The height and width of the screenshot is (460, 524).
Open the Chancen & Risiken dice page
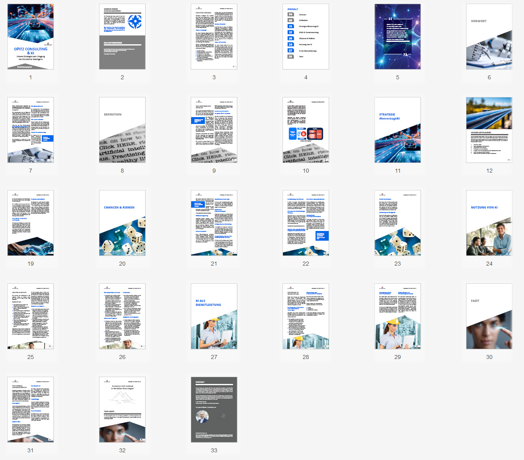click(122, 223)
